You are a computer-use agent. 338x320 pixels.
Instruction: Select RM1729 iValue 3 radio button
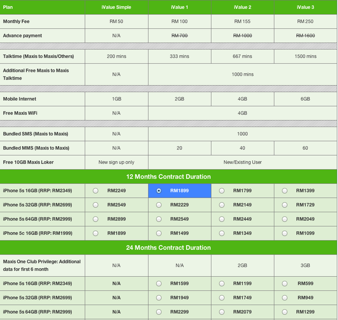285,205
